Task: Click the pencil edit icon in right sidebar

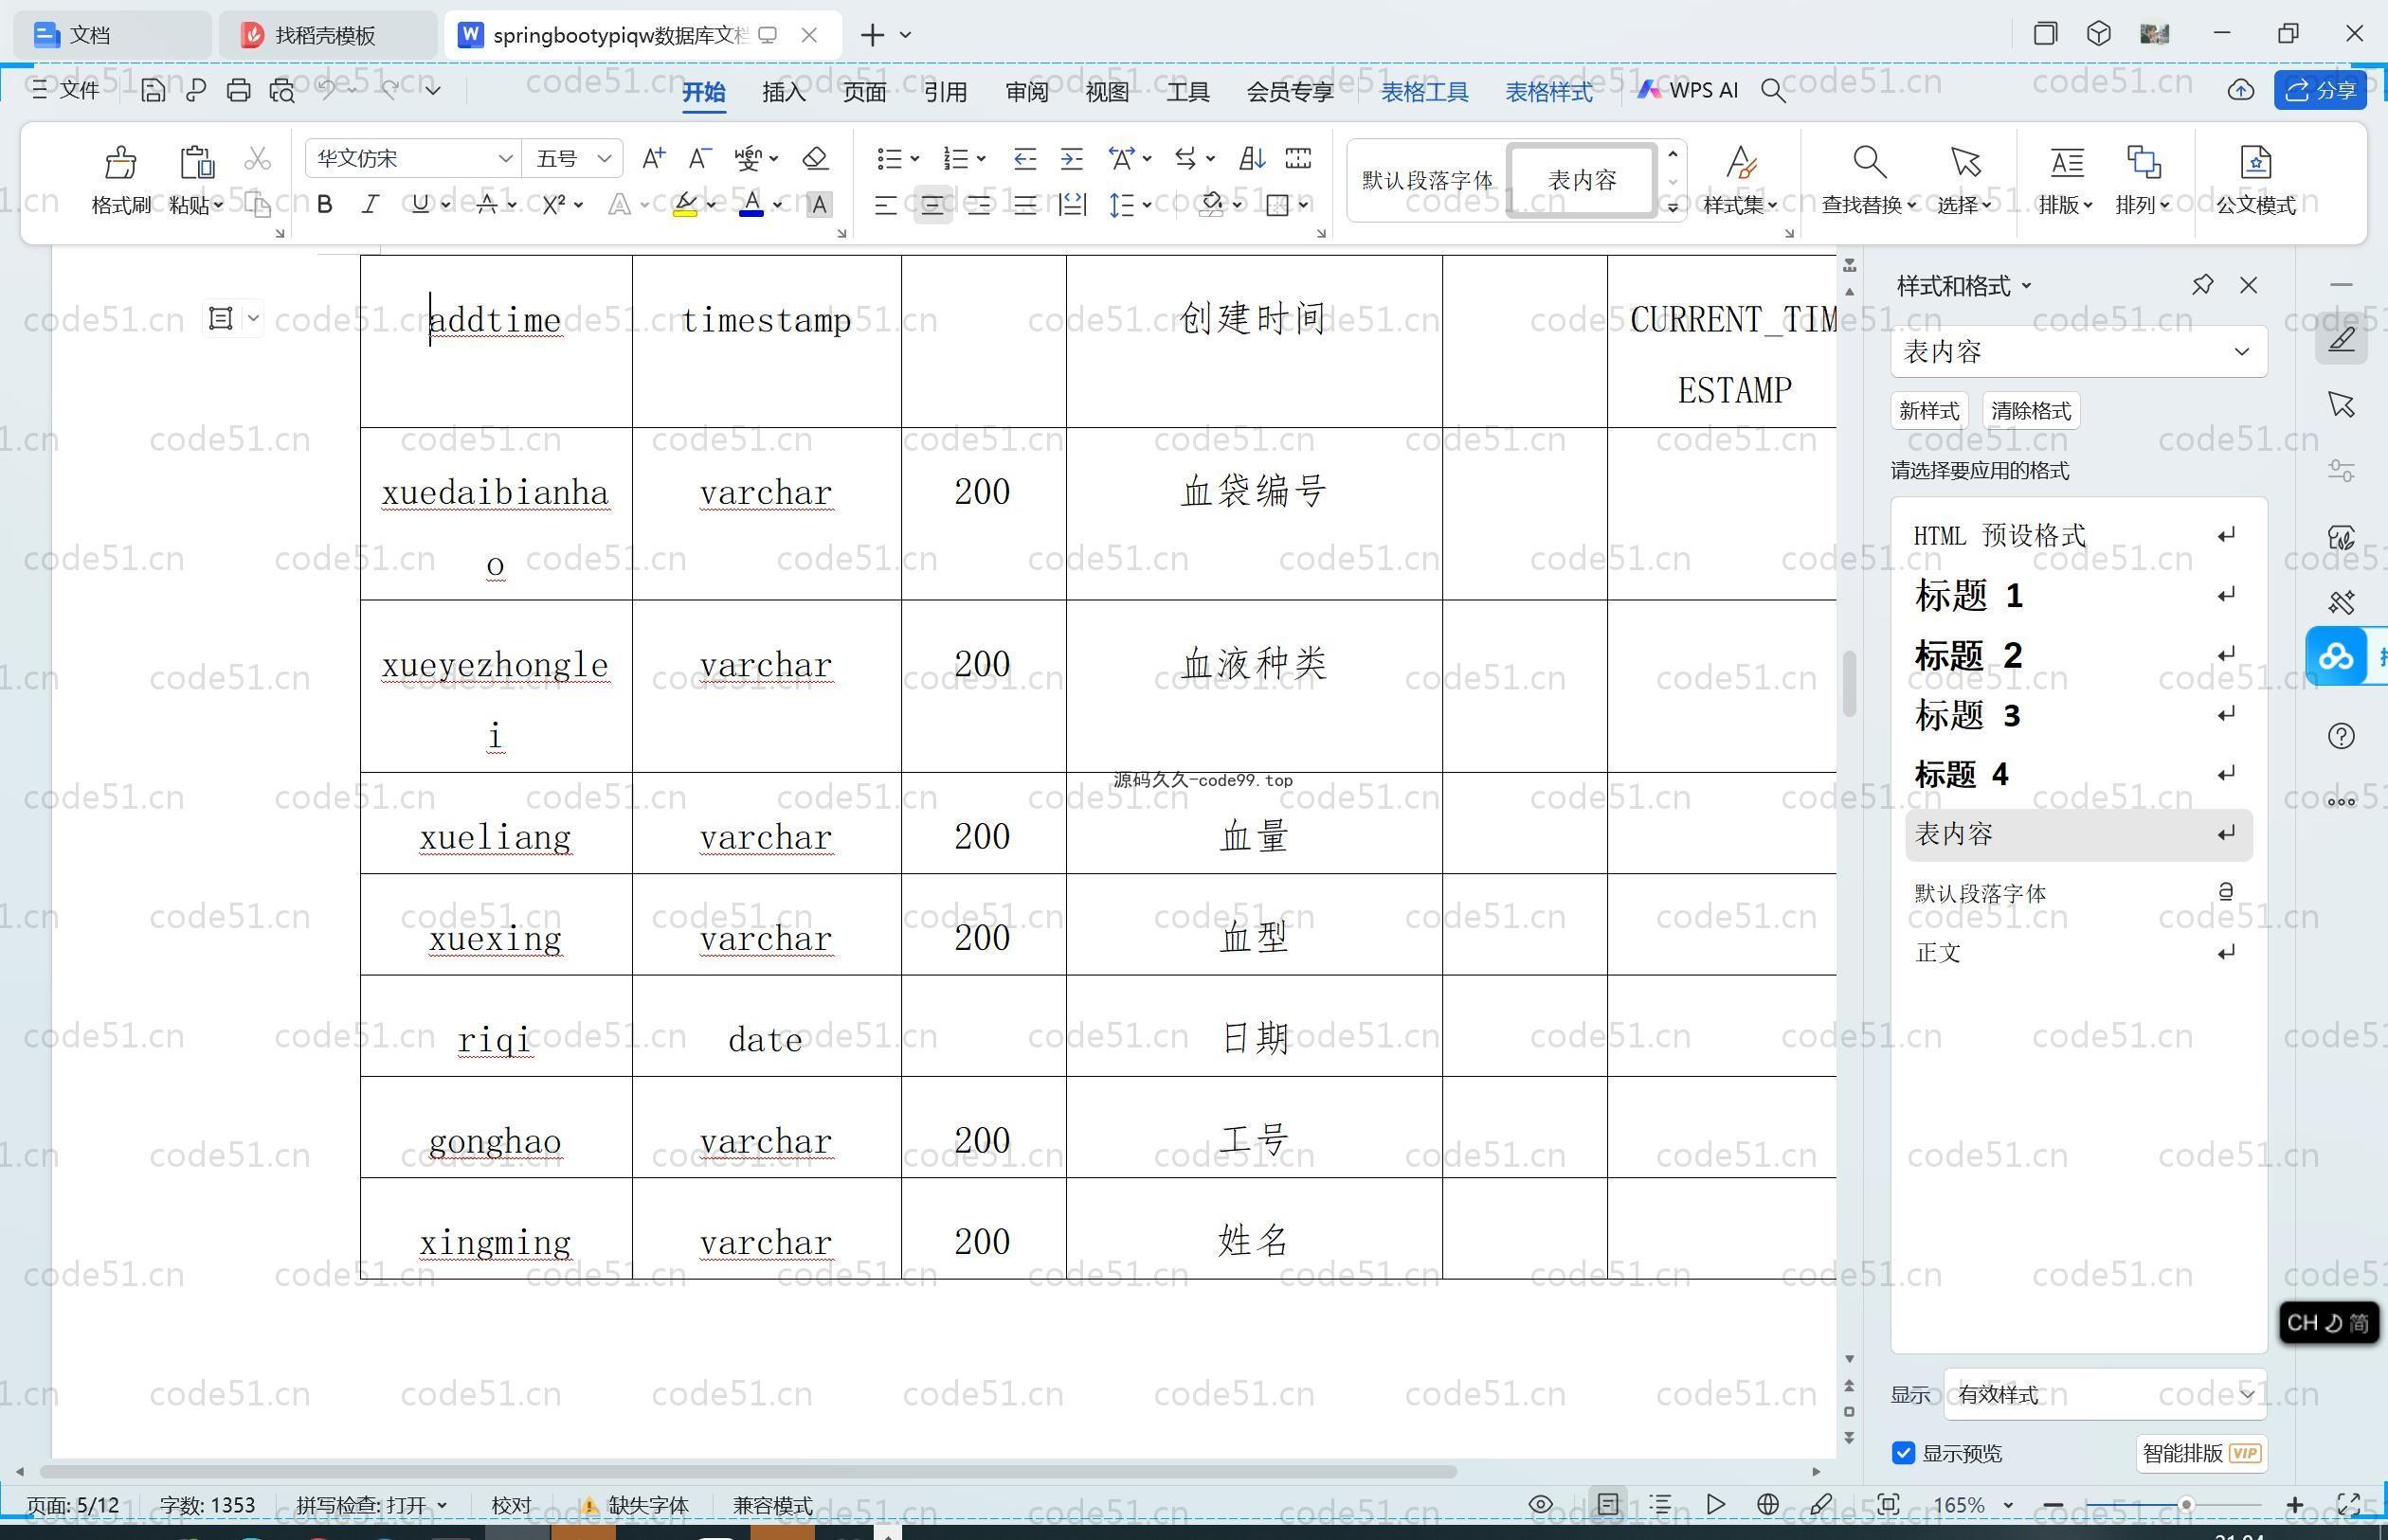Action: pyautogui.click(x=2341, y=339)
